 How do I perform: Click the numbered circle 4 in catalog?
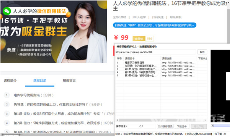tap(7, 123)
